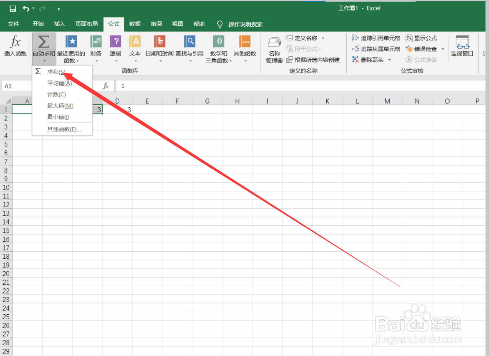Viewport: 489px width, 356px height.
Task: Choose Count (计数) from AutoSum menu
Action: (62, 95)
